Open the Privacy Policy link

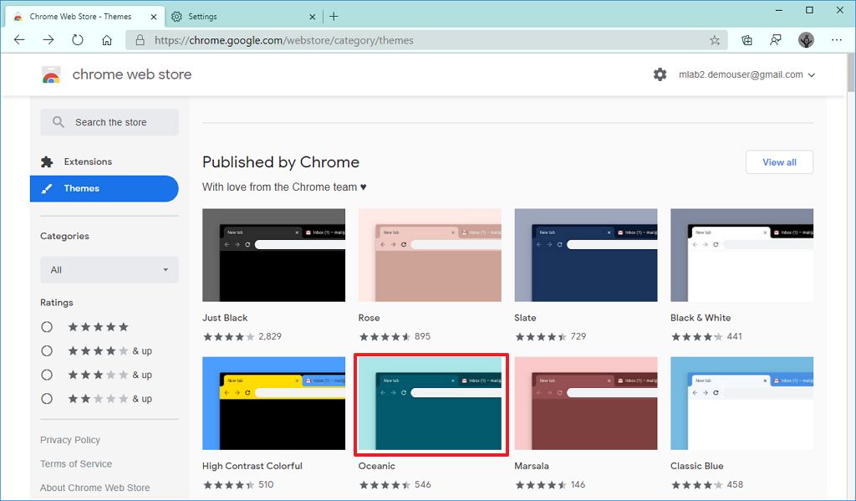point(70,439)
